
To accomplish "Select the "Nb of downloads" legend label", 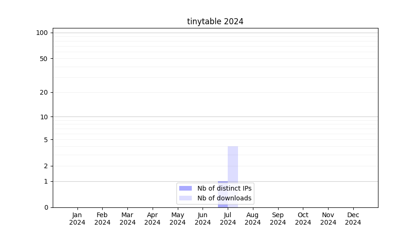I will pos(224,198).
